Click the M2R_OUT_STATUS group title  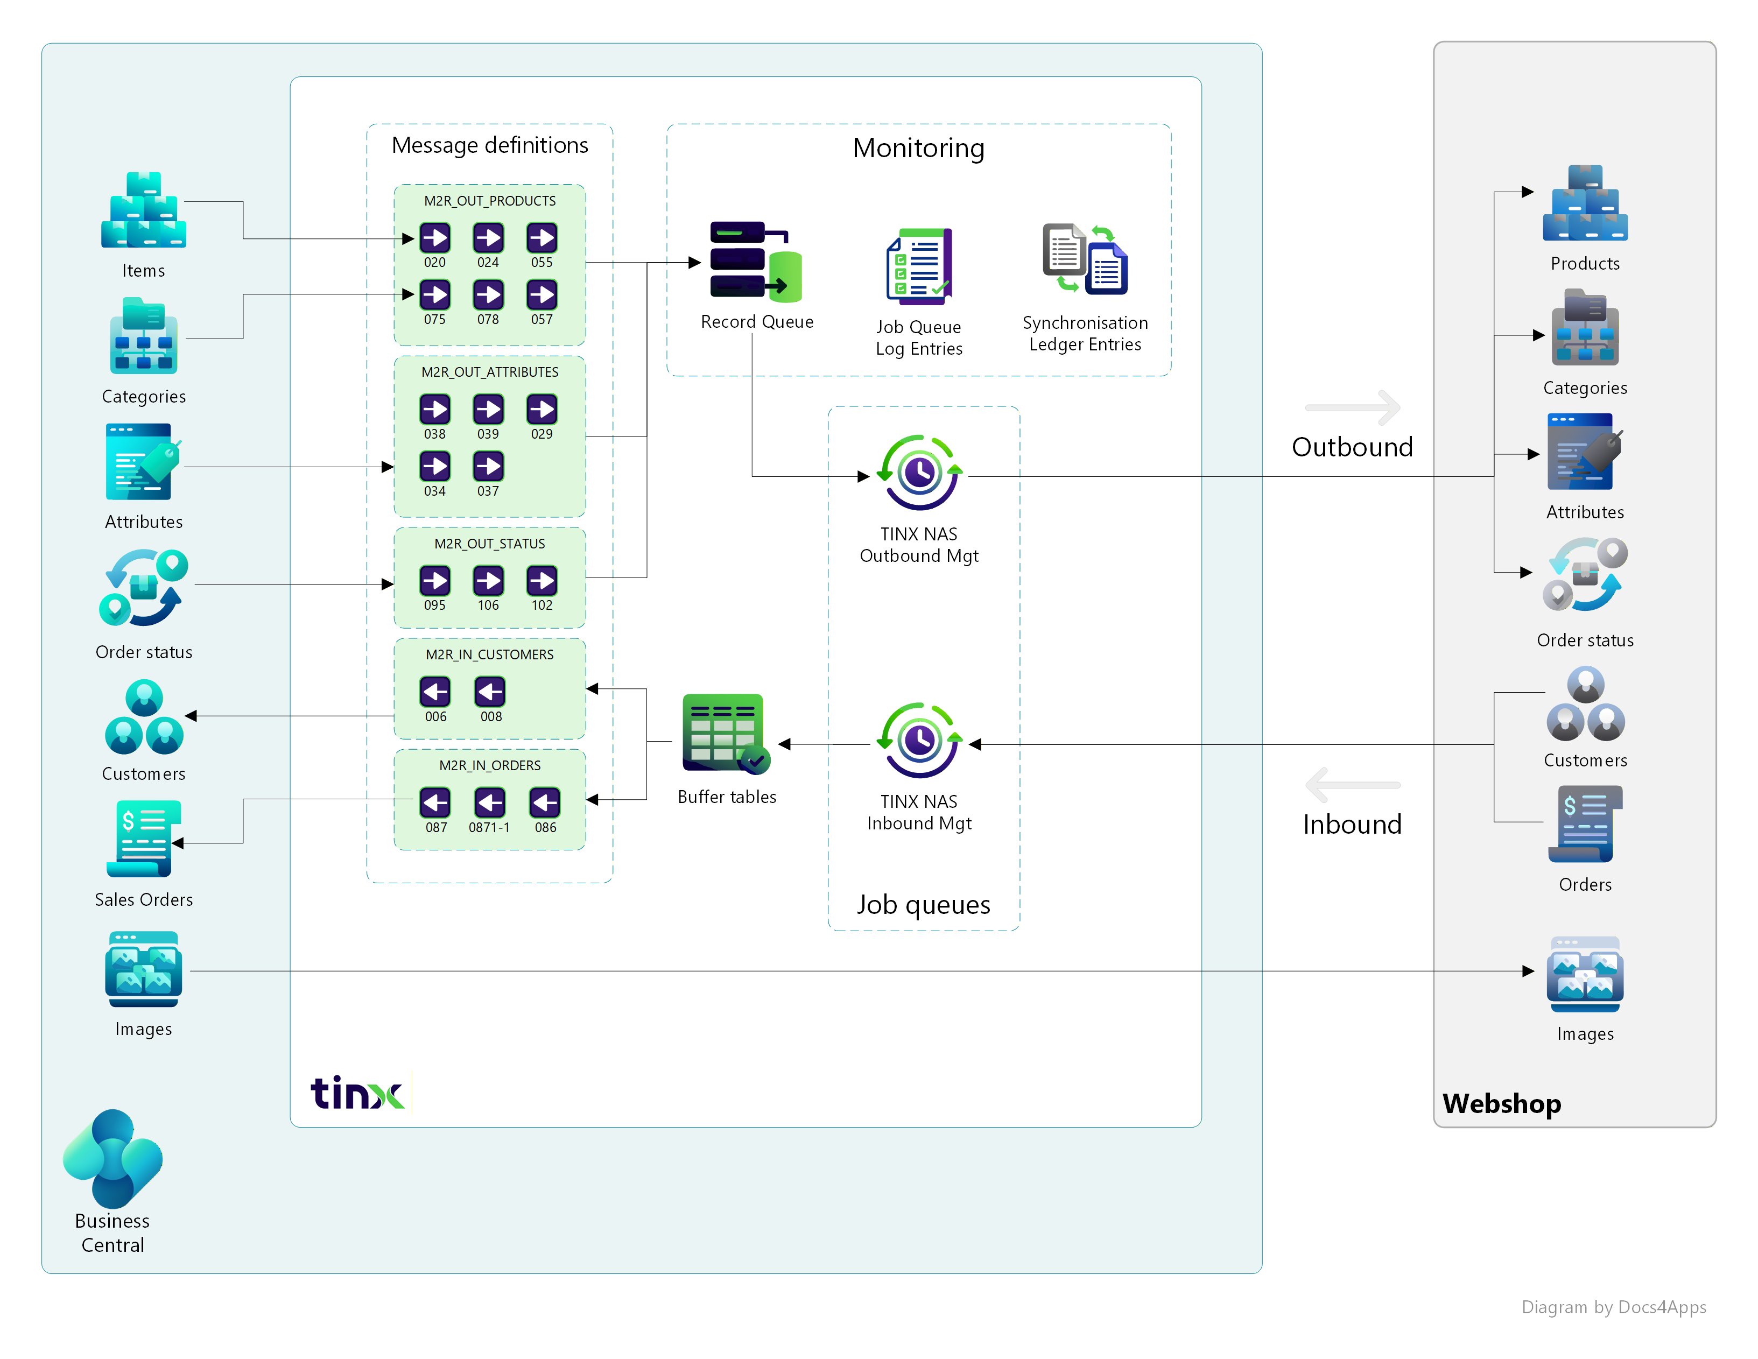[490, 544]
